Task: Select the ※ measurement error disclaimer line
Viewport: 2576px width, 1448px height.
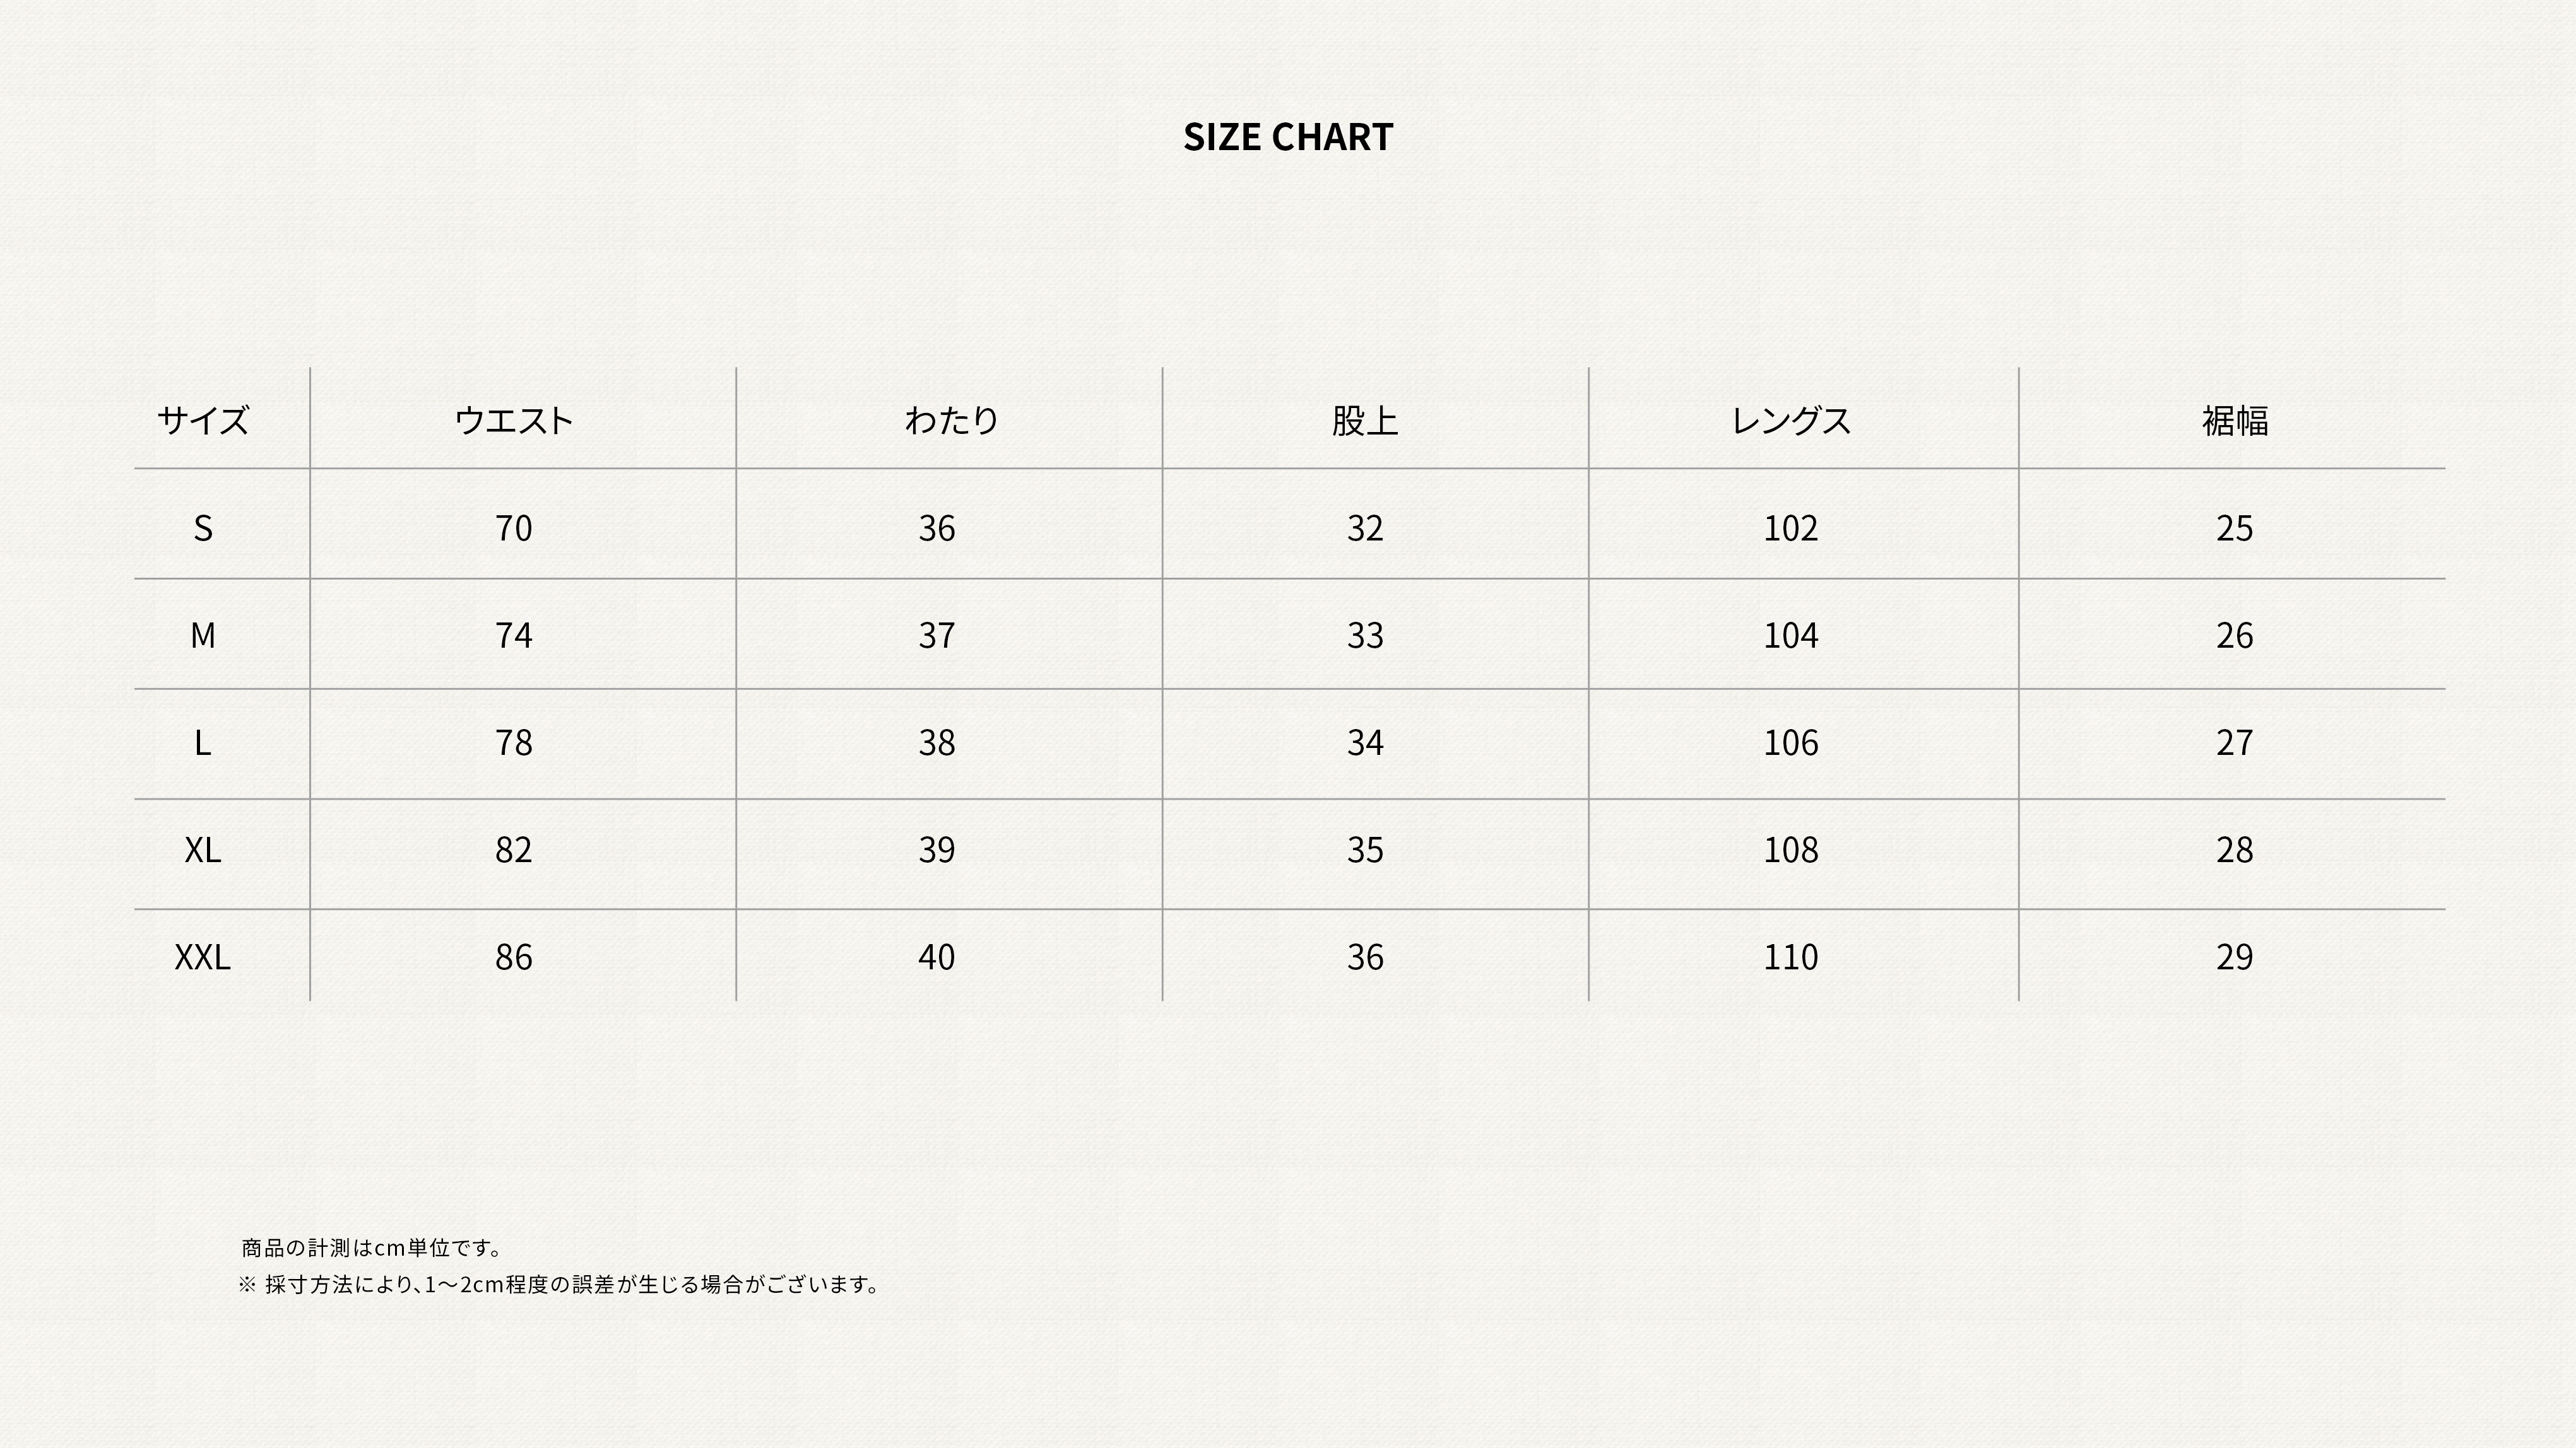Action: pos(558,1285)
